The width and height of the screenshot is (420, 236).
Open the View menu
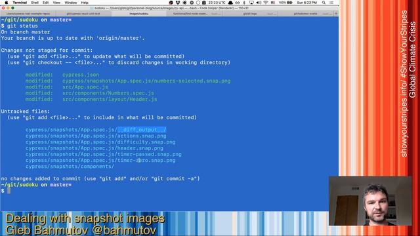(56, 3)
